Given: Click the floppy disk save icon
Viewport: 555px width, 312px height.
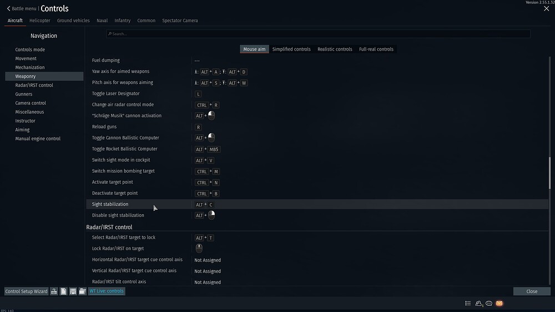Looking at the screenshot, I should [73, 291].
